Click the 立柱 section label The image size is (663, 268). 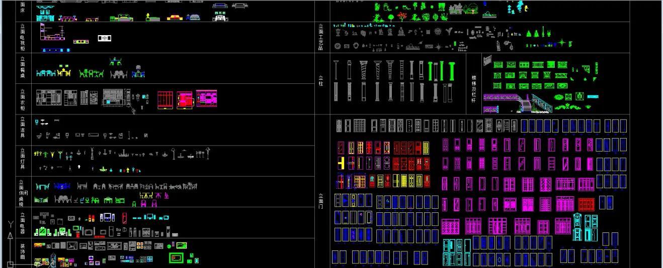(321, 81)
